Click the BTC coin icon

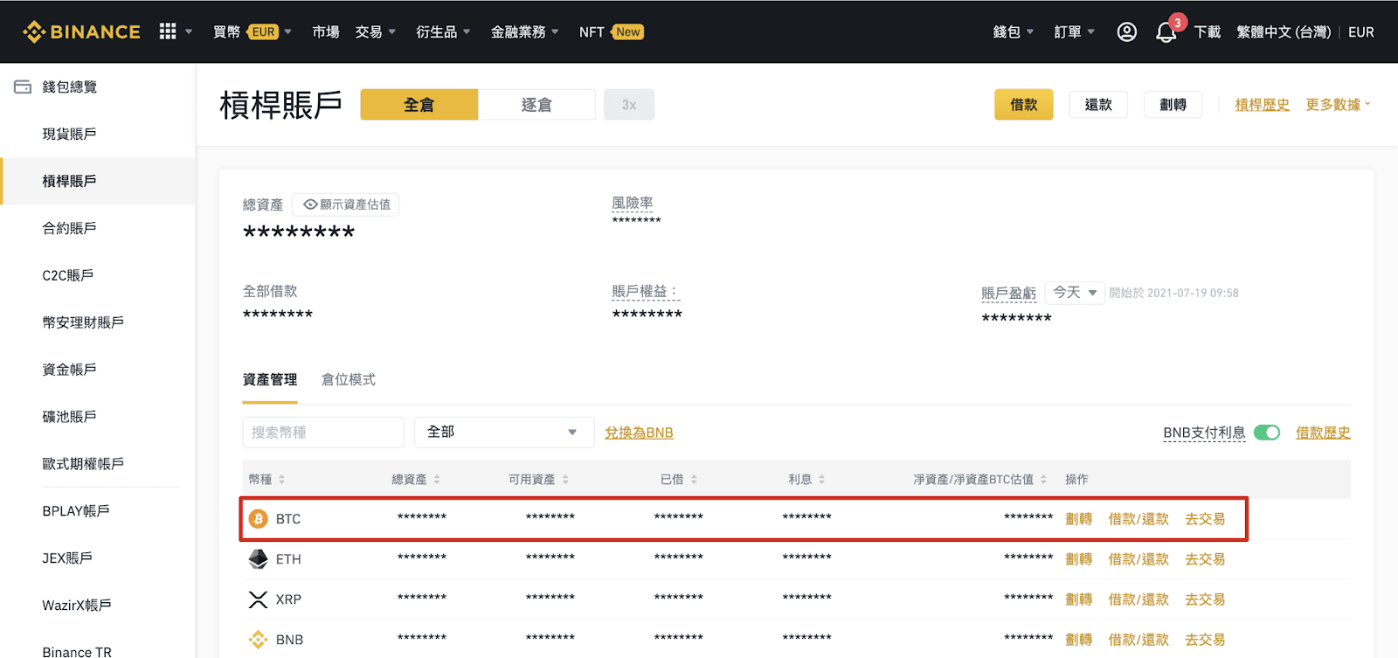pos(258,519)
